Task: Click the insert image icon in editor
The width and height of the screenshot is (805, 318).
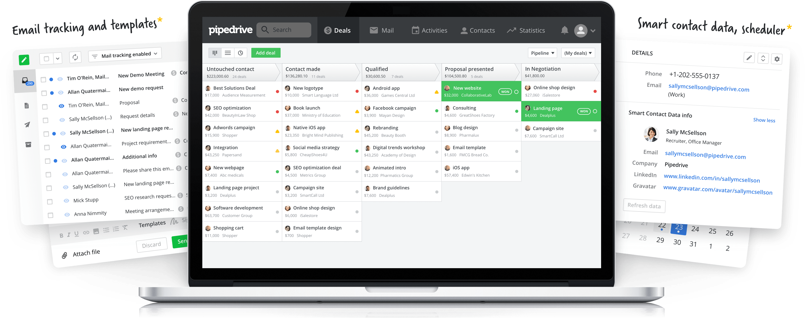Action: (x=96, y=231)
